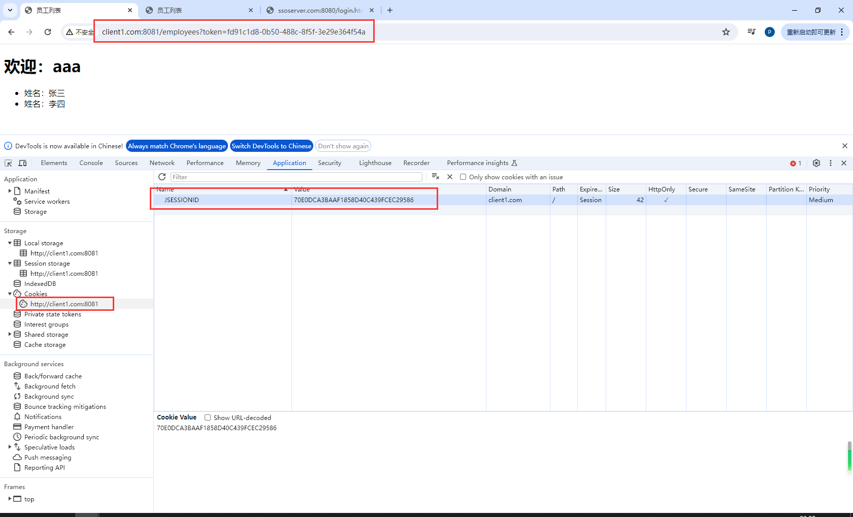
Task: Expand the Shared storage node
Action: click(x=10, y=334)
